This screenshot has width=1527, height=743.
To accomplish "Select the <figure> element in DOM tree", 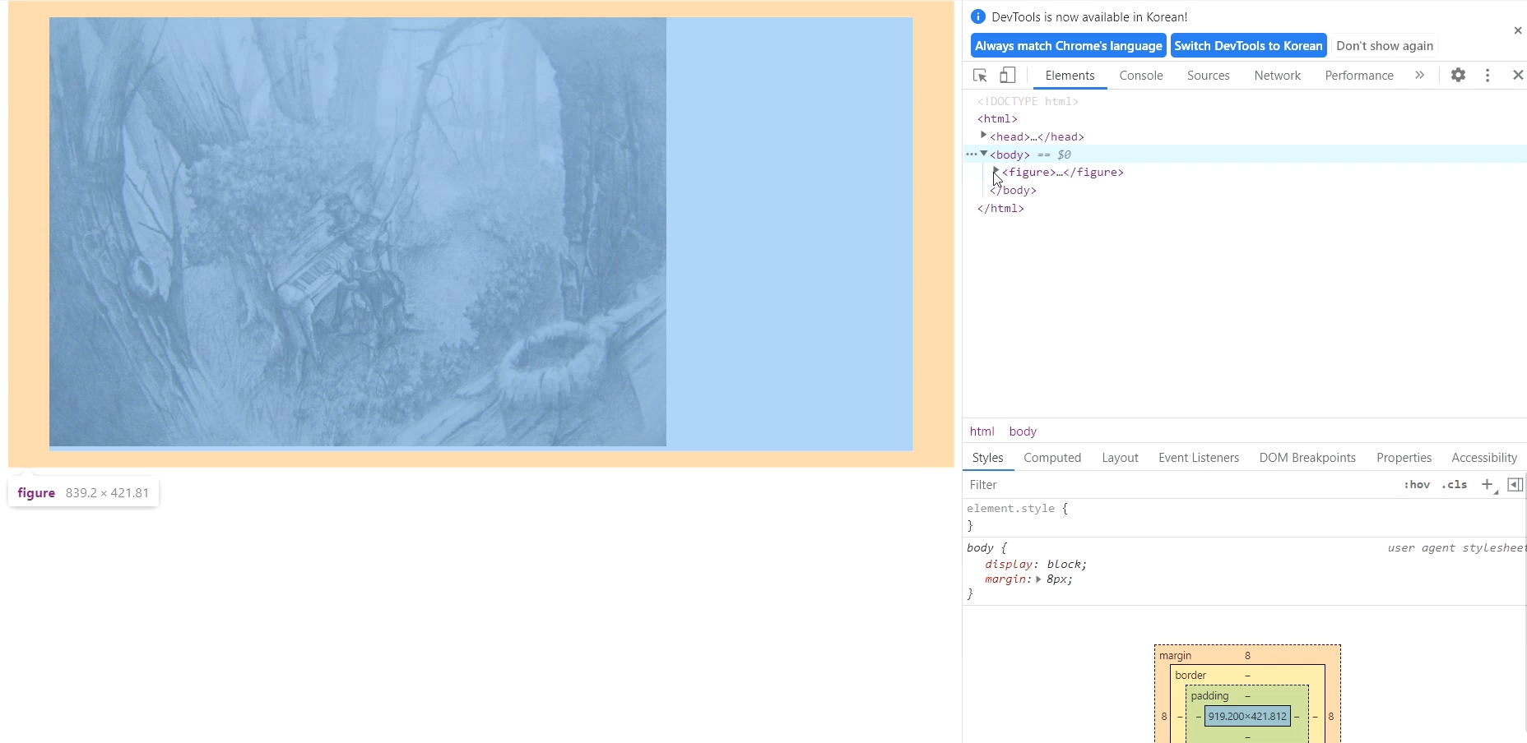I will (x=1062, y=173).
